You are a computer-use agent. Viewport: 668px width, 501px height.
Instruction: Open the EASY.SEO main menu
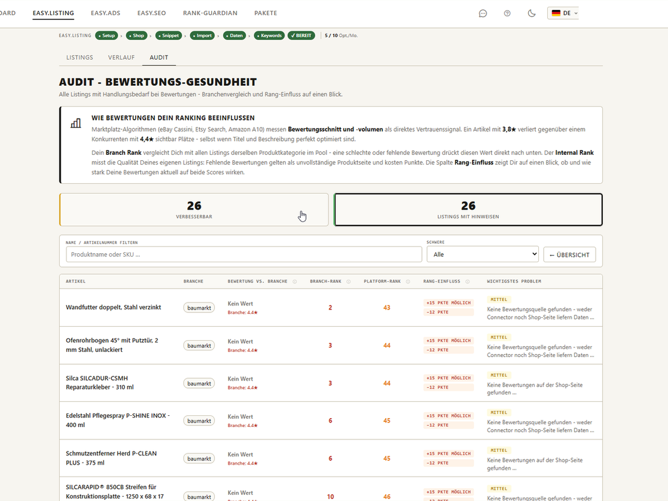click(152, 13)
